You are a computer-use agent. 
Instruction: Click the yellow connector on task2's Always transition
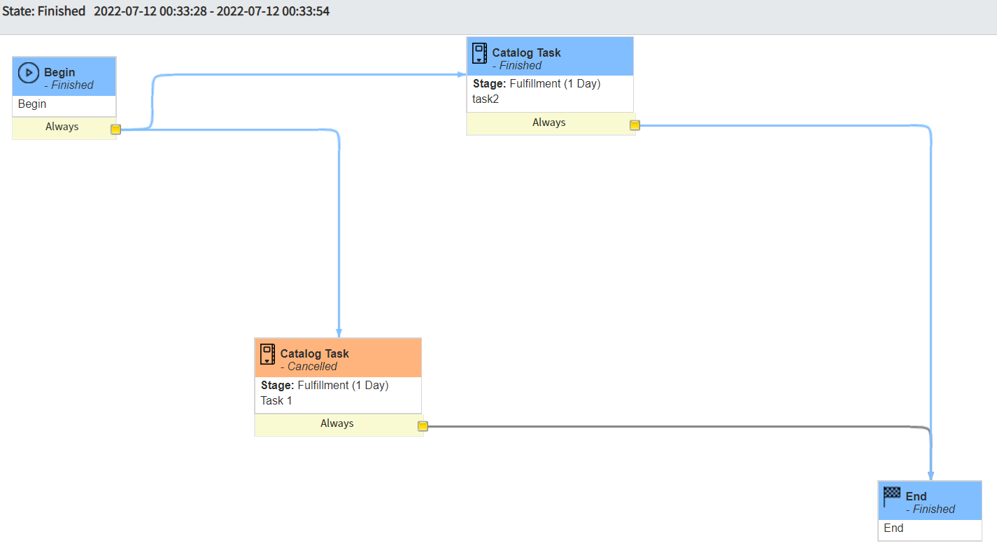click(x=634, y=124)
